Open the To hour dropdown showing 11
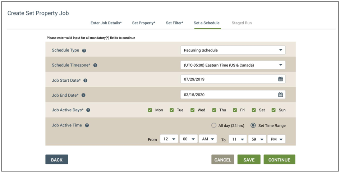 pos(238,139)
